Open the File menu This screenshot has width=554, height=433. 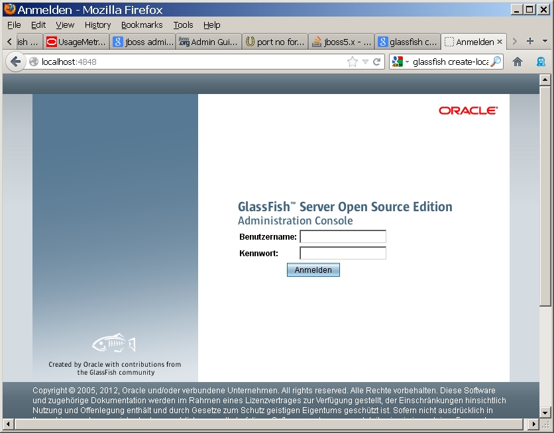14,25
